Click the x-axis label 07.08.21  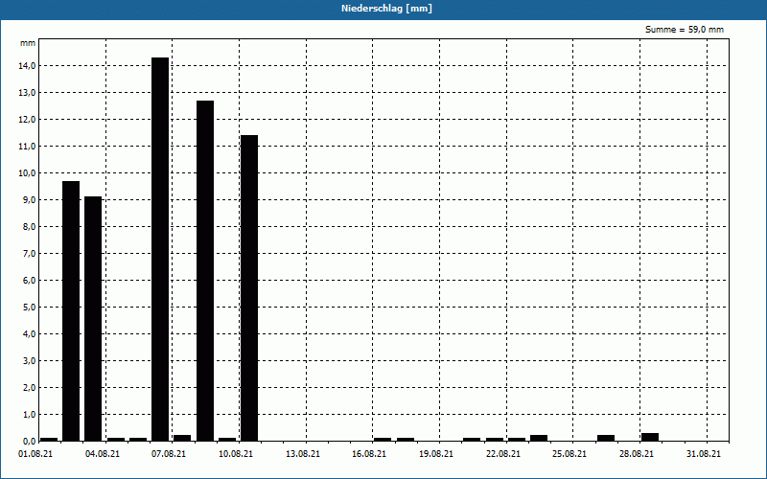[x=169, y=454]
